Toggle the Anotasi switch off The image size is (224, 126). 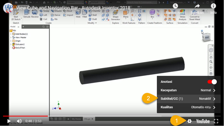(x=212, y=82)
